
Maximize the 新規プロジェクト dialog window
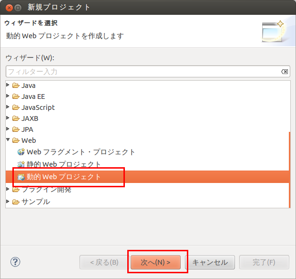tap(18, 8)
